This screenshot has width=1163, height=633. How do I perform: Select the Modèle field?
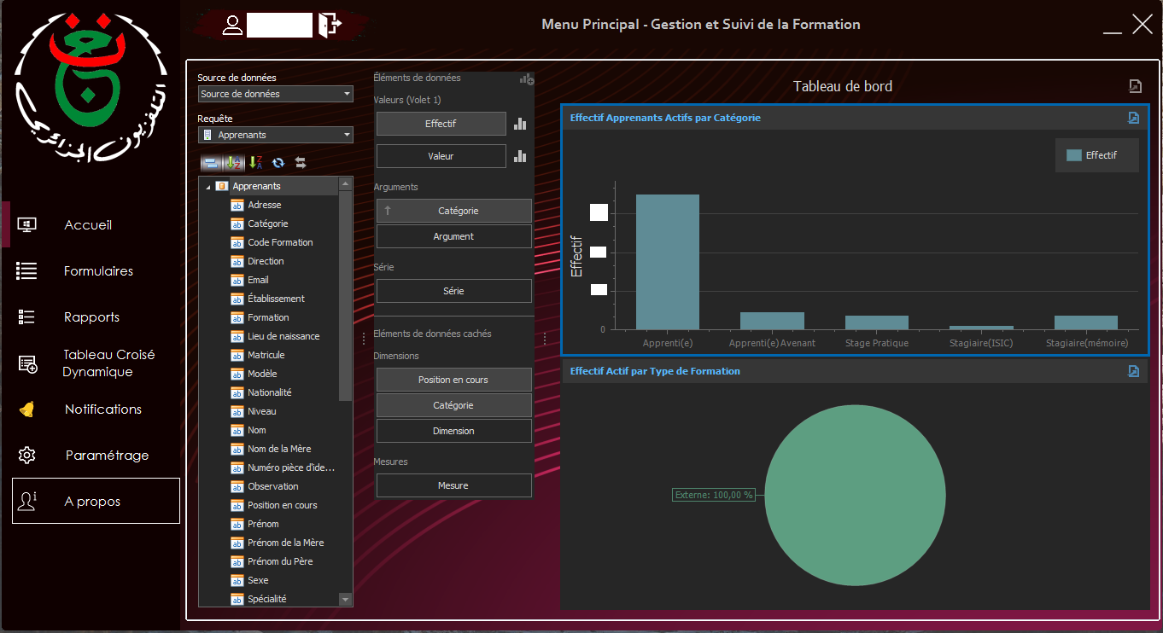tap(262, 374)
